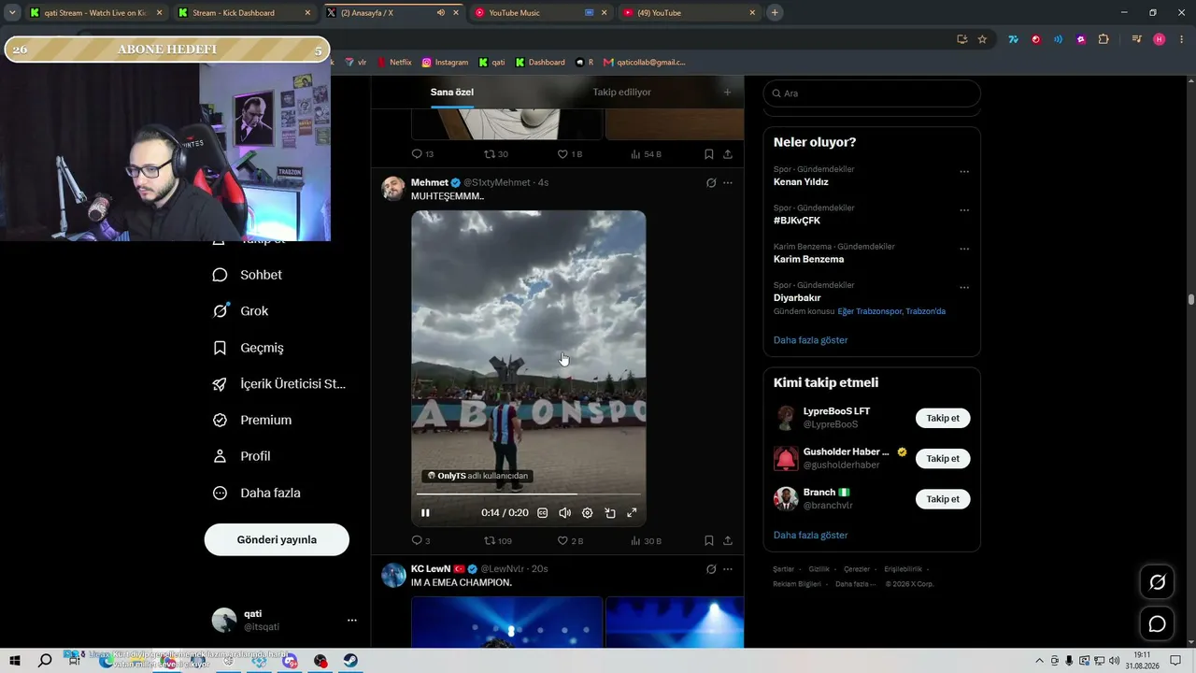Switch to the YouTube Music tab
Image resolution: width=1196 pixels, height=673 pixels.
pyautogui.click(x=540, y=13)
